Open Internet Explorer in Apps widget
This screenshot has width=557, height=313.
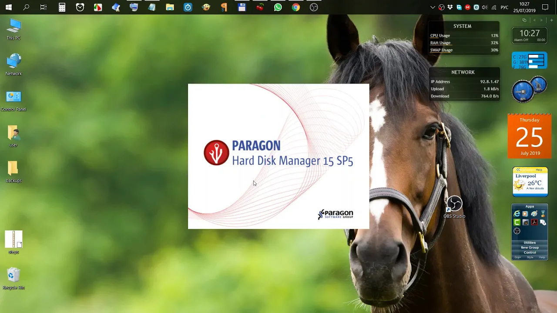pyautogui.click(x=517, y=213)
